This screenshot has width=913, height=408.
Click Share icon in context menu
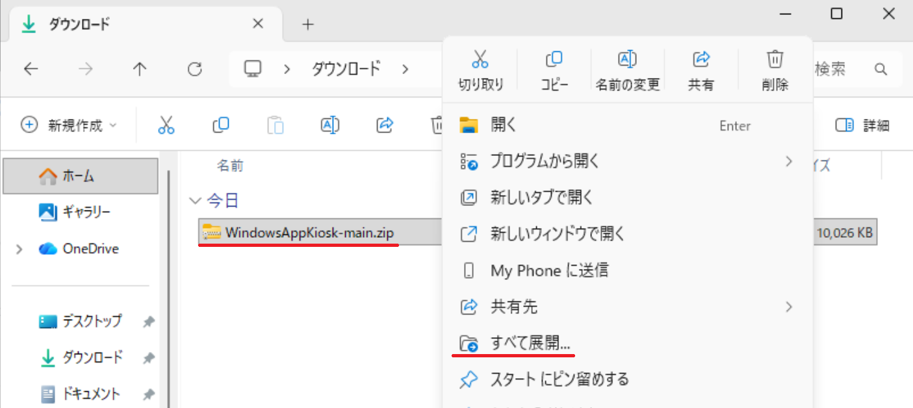pos(701,60)
